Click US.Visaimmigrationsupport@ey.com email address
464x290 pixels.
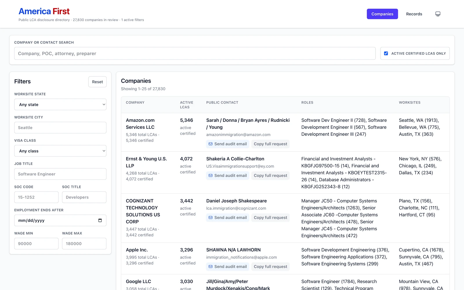(240, 166)
